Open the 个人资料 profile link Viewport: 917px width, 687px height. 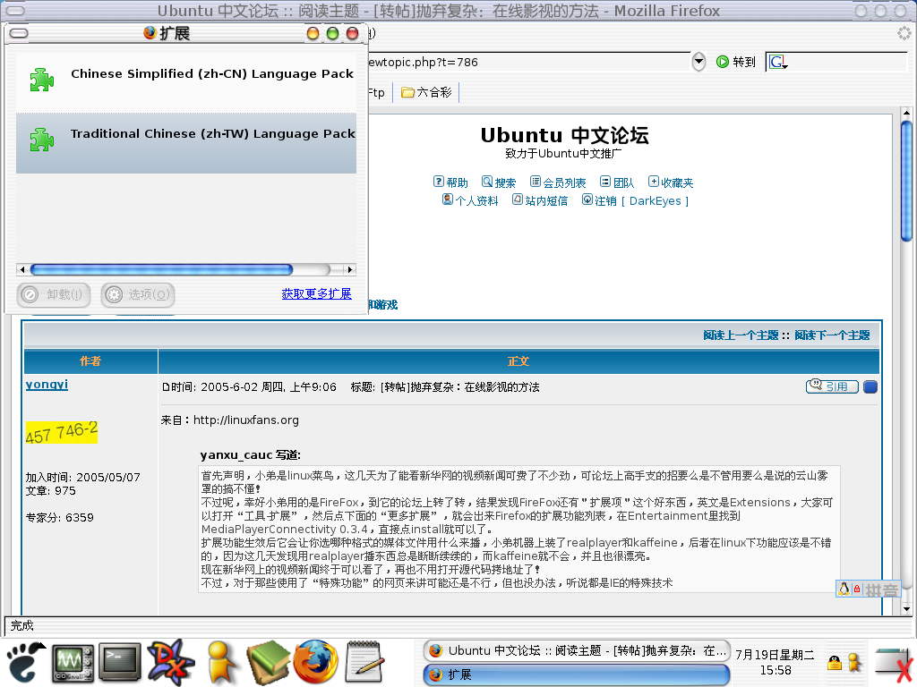coord(470,200)
